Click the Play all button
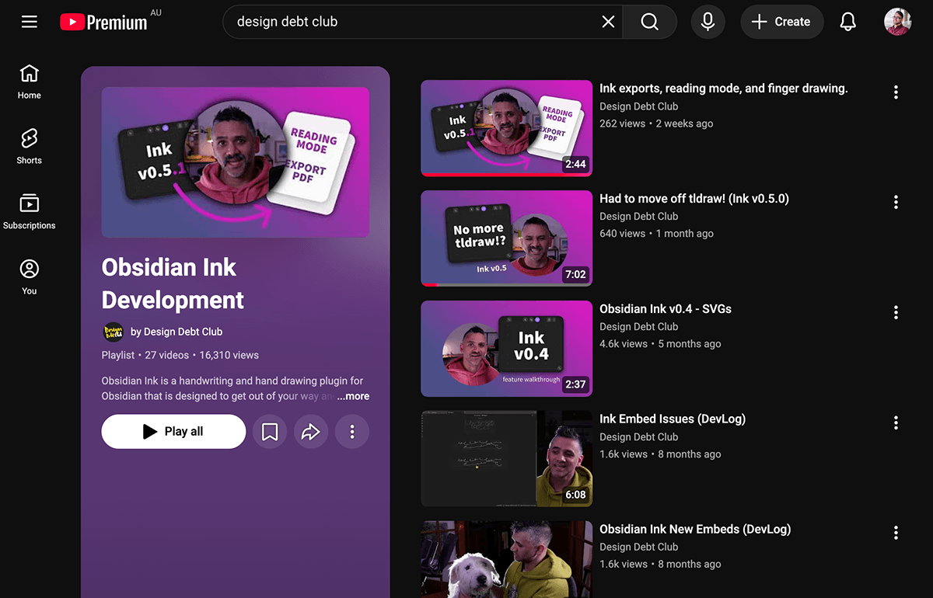Image resolution: width=933 pixels, height=598 pixels. (x=173, y=432)
